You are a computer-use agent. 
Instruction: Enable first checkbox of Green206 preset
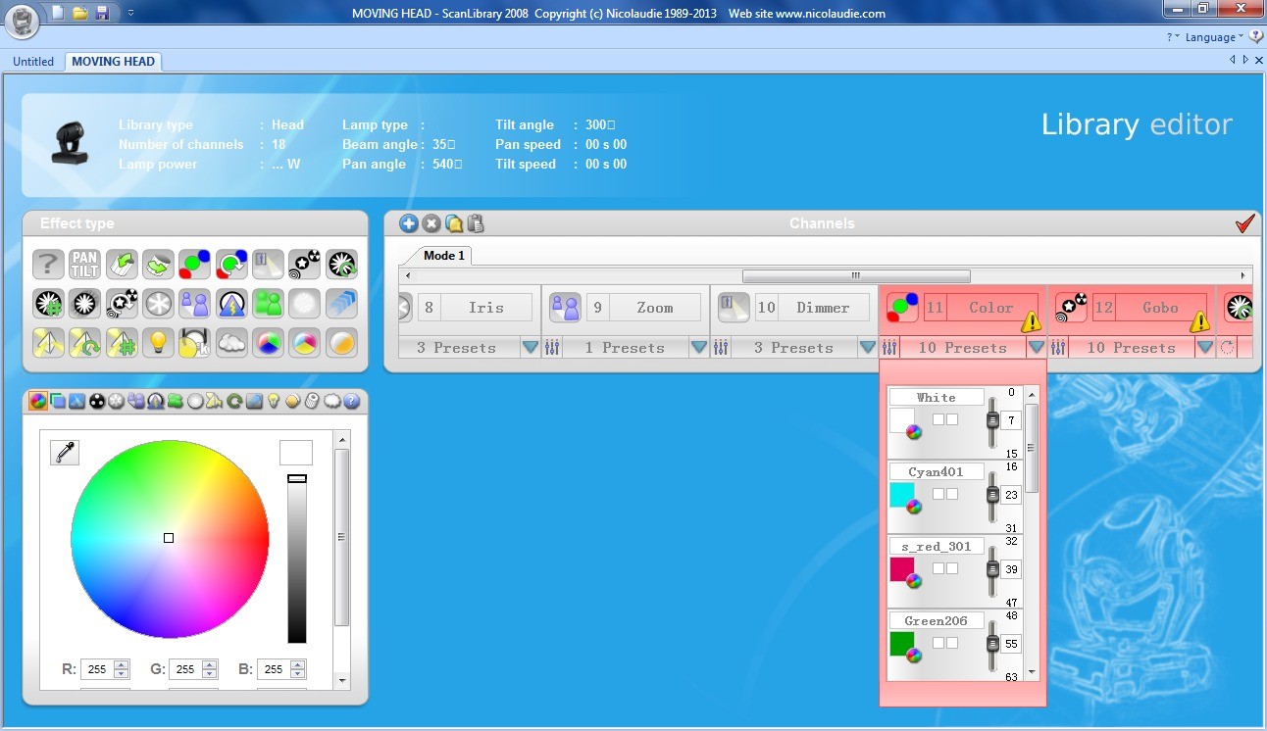(x=938, y=643)
